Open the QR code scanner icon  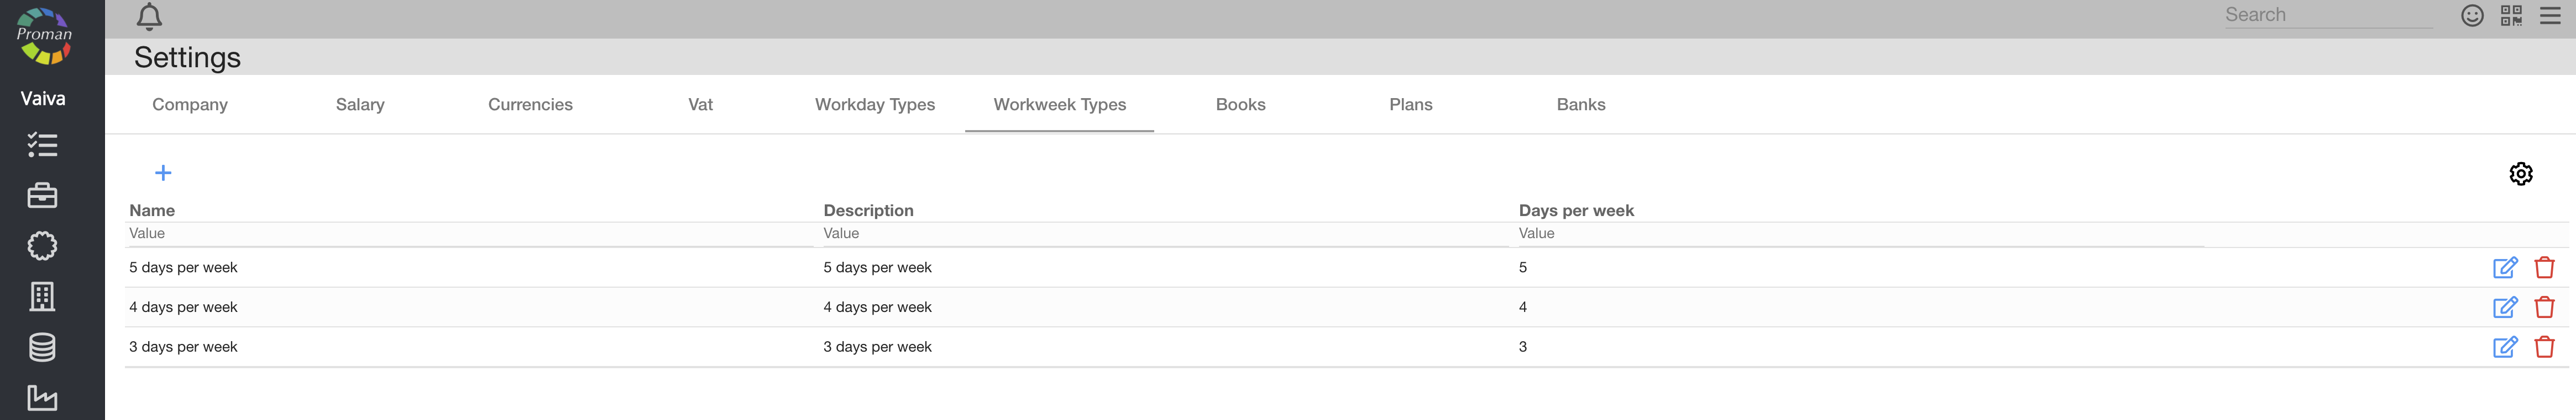tap(2510, 16)
